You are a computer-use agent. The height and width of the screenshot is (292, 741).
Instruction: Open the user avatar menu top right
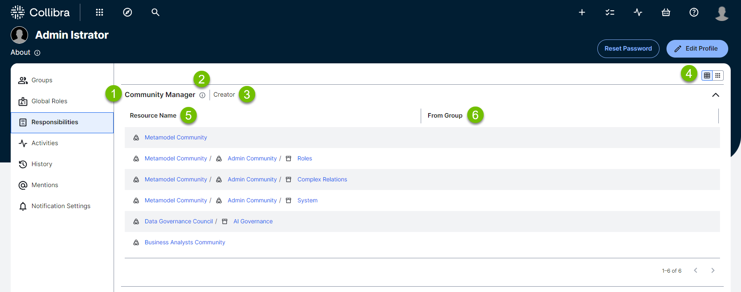(x=721, y=13)
